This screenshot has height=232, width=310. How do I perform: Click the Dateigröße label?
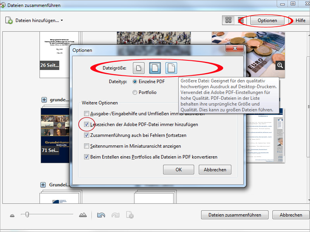pyautogui.click(x=114, y=68)
